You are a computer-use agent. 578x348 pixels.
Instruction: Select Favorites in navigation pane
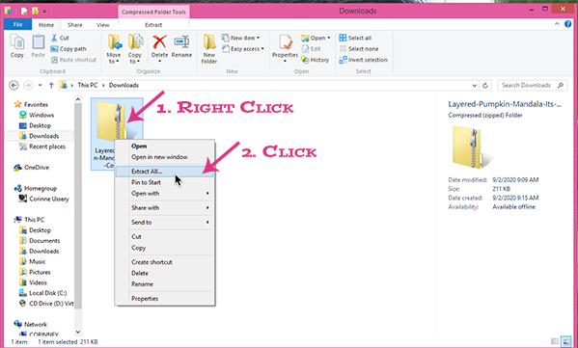(31, 104)
